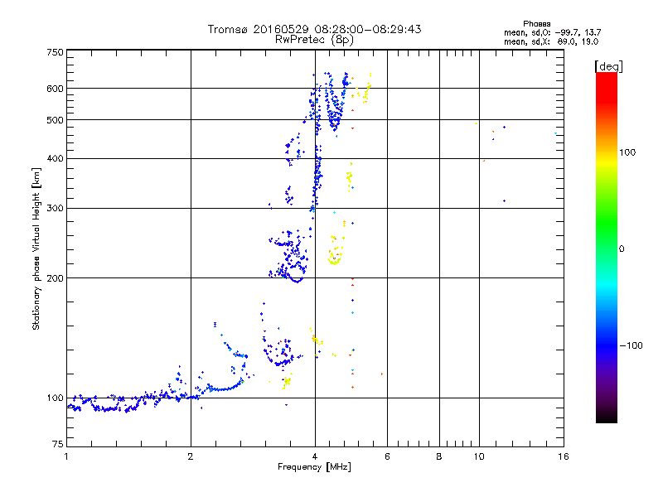Viewport: 663px width, 497px height.
Task: Click the 'Frequency [MHz]' axis label
Action: coord(314,467)
